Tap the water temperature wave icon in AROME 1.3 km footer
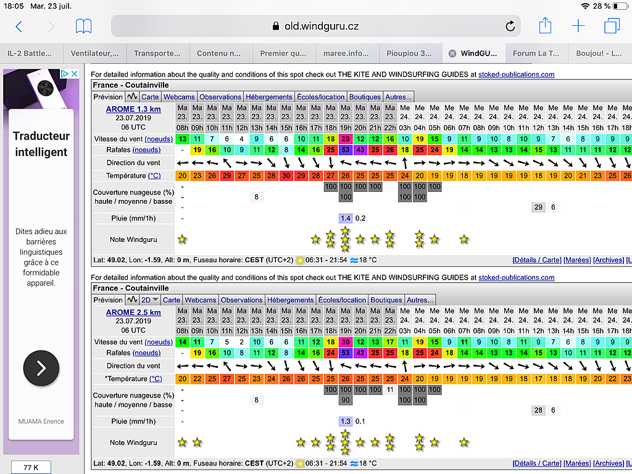632x474 pixels. pos(354,260)
